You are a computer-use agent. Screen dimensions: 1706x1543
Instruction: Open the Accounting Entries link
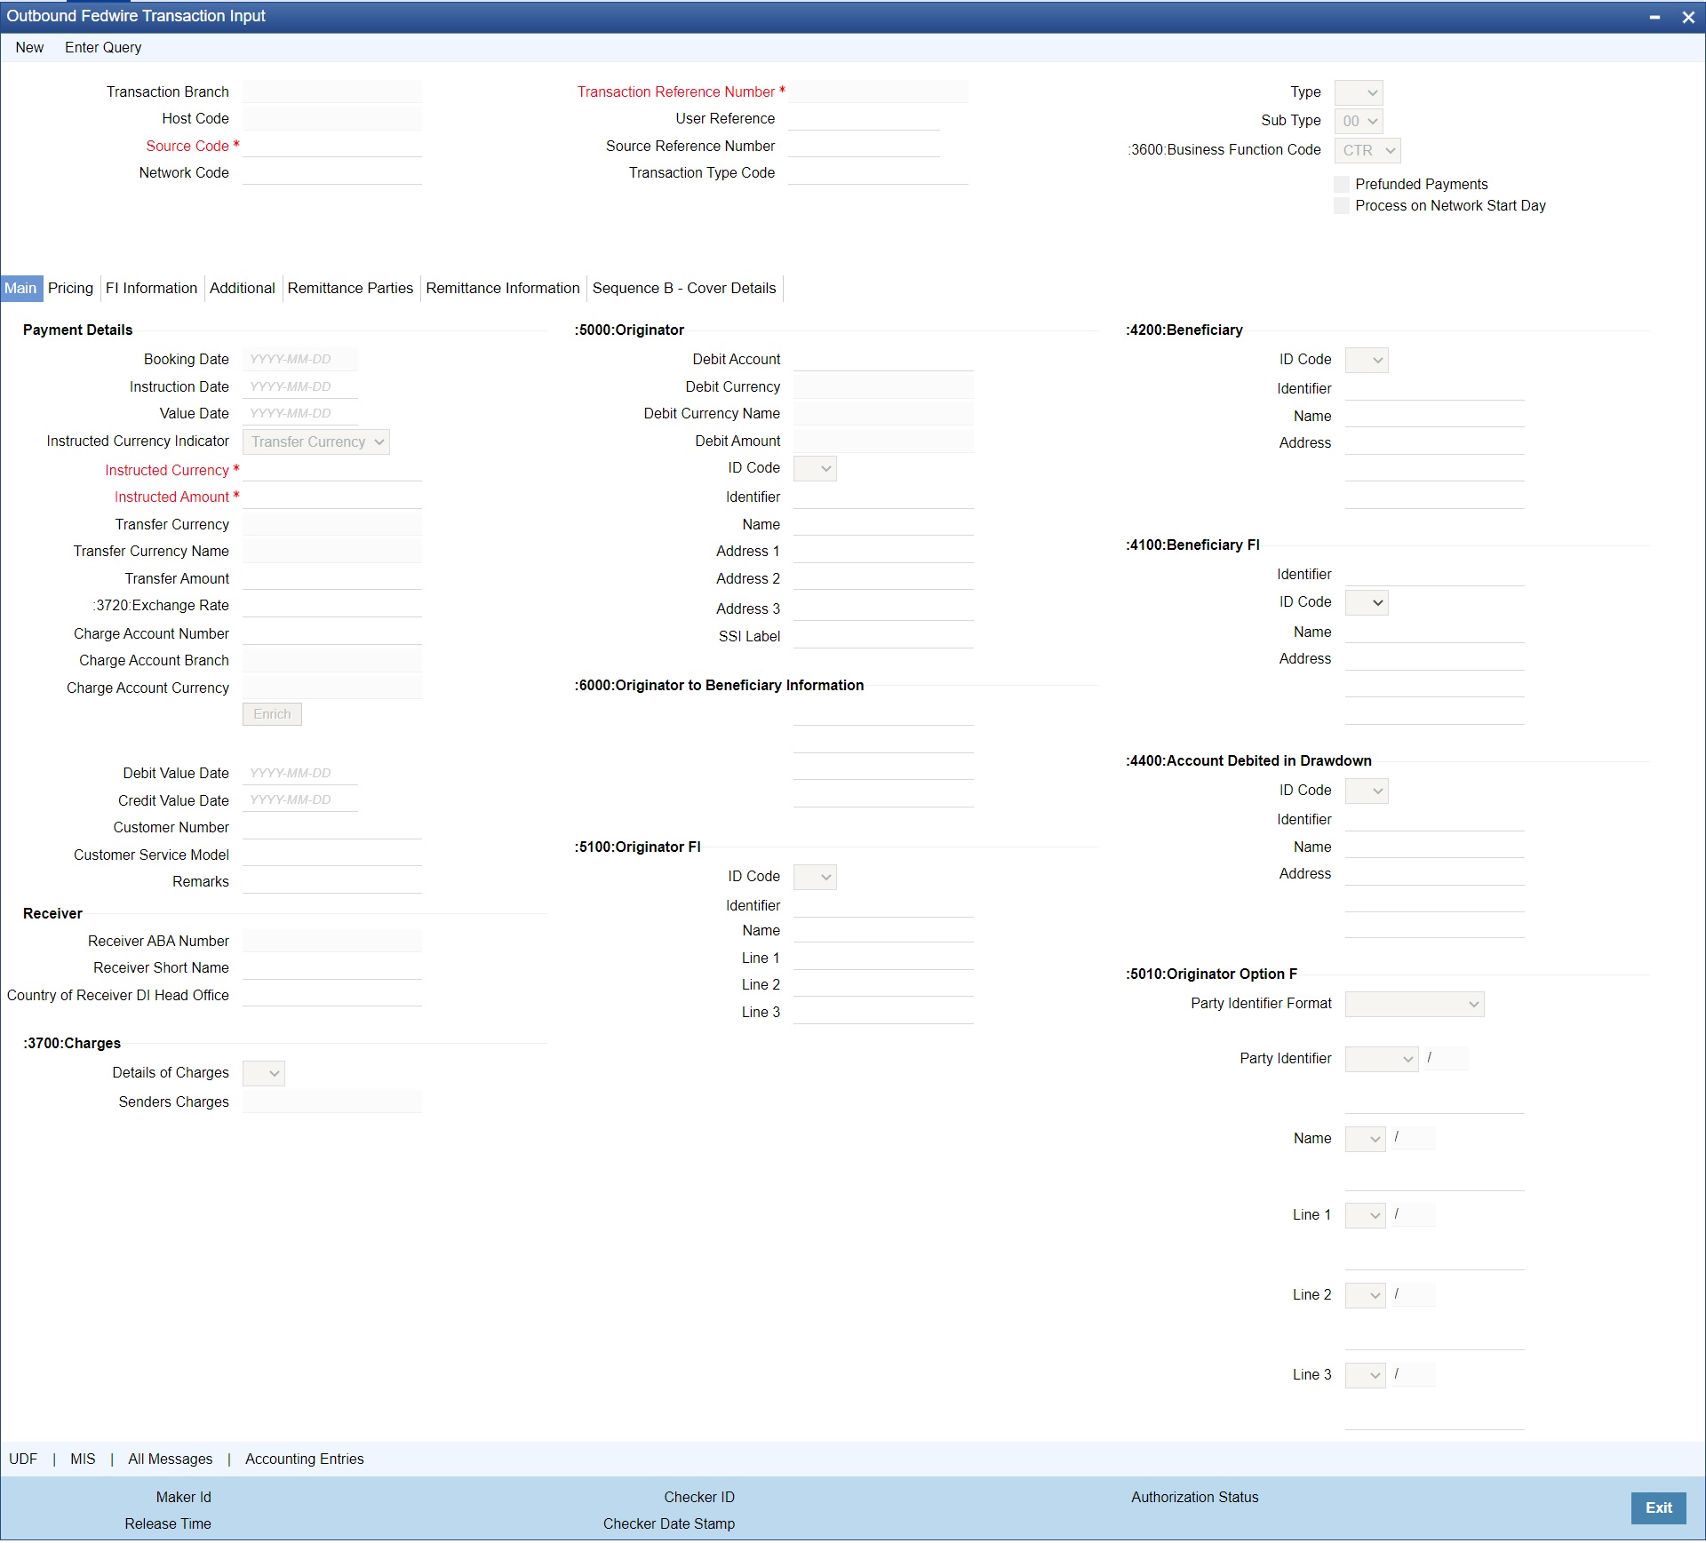pyautogui.click(x=305, y=1459)
